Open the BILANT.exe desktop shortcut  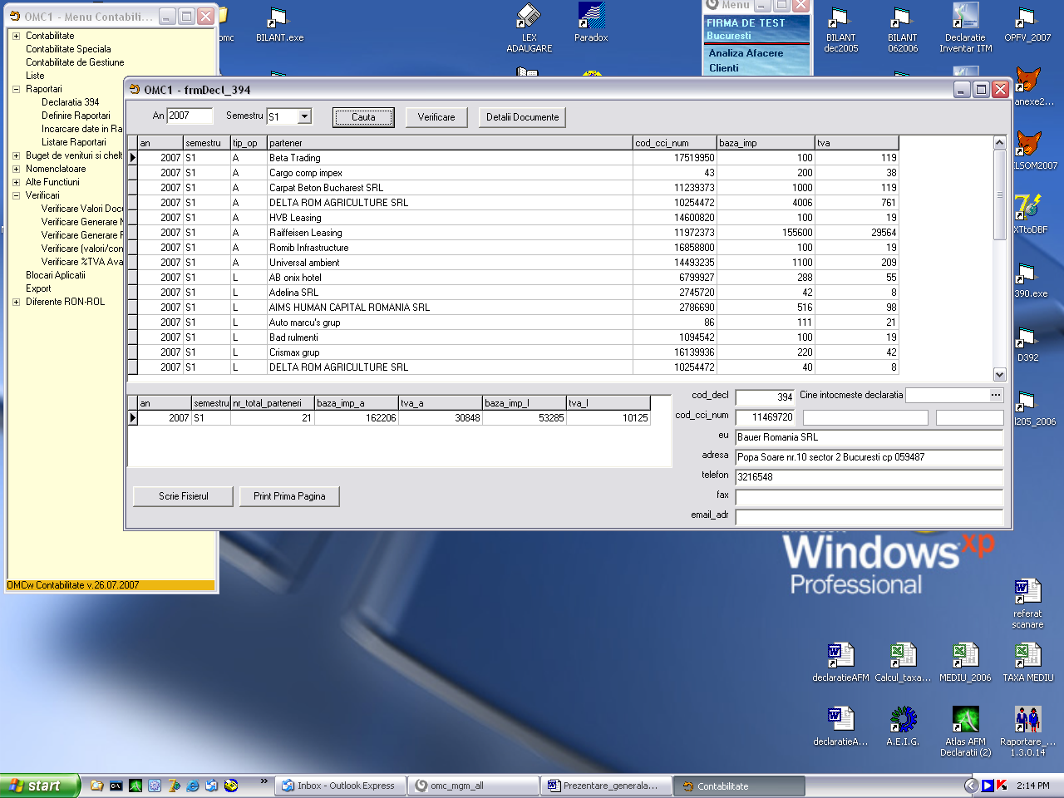[279, 25]
